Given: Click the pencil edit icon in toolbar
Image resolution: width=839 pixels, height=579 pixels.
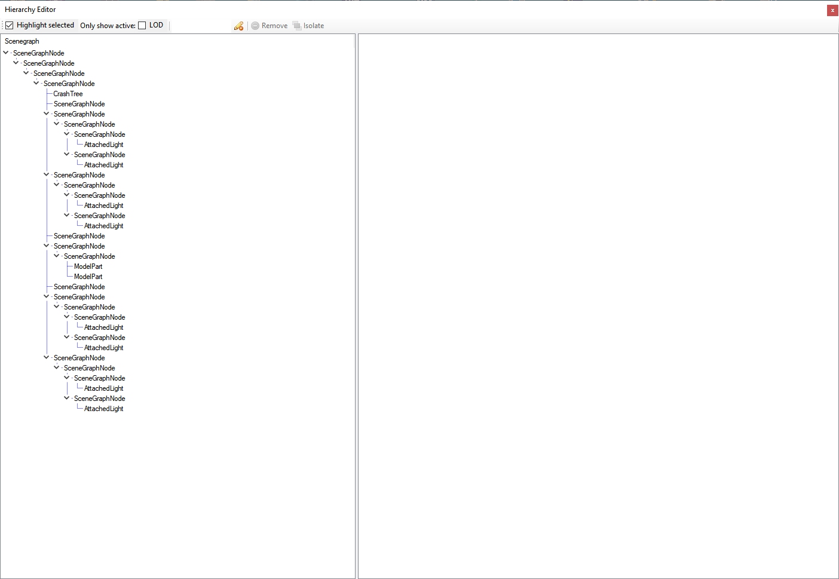Looking at the screenshot, I should (238, 26).
